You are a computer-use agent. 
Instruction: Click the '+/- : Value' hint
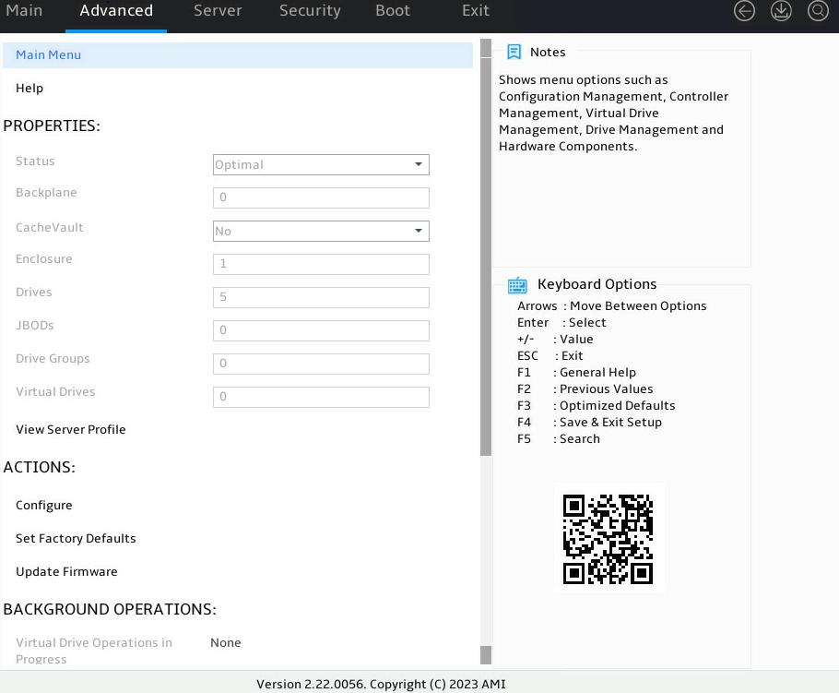tap(555, 340)
